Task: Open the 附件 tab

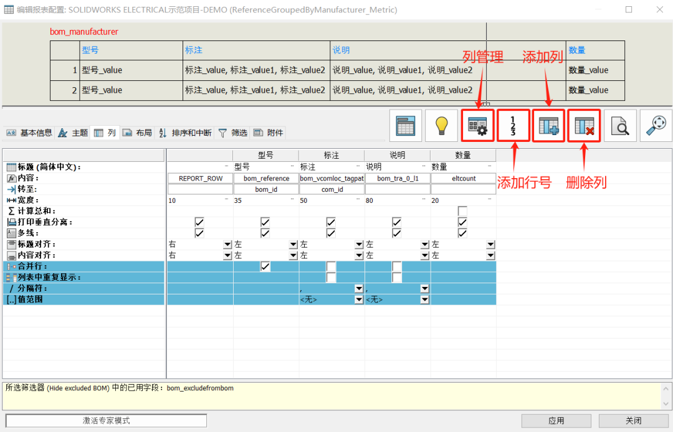Action: coord(268,133)
